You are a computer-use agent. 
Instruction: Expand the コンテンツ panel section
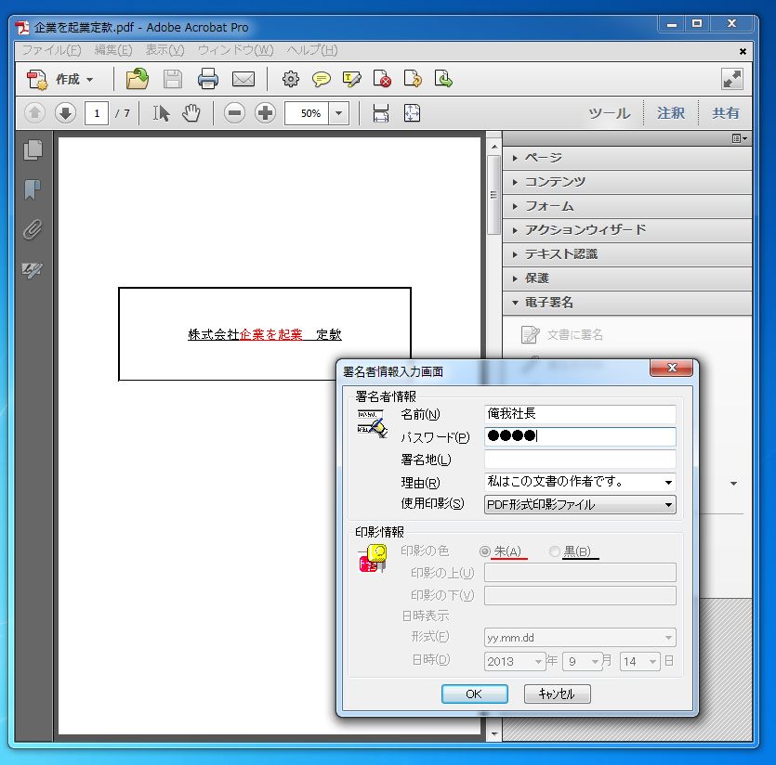pos(627,182)
